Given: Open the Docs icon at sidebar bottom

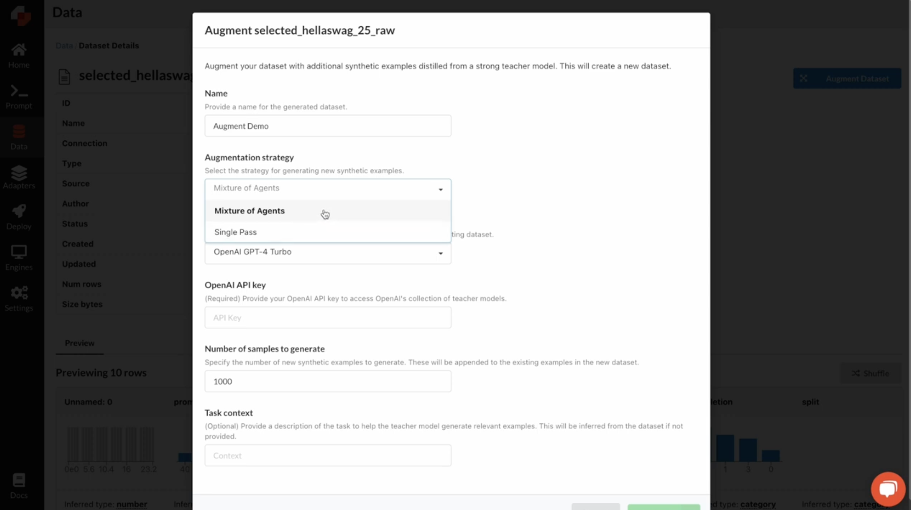Looking at the screenshot, I should pyautogui.click(x=19, y=485).
